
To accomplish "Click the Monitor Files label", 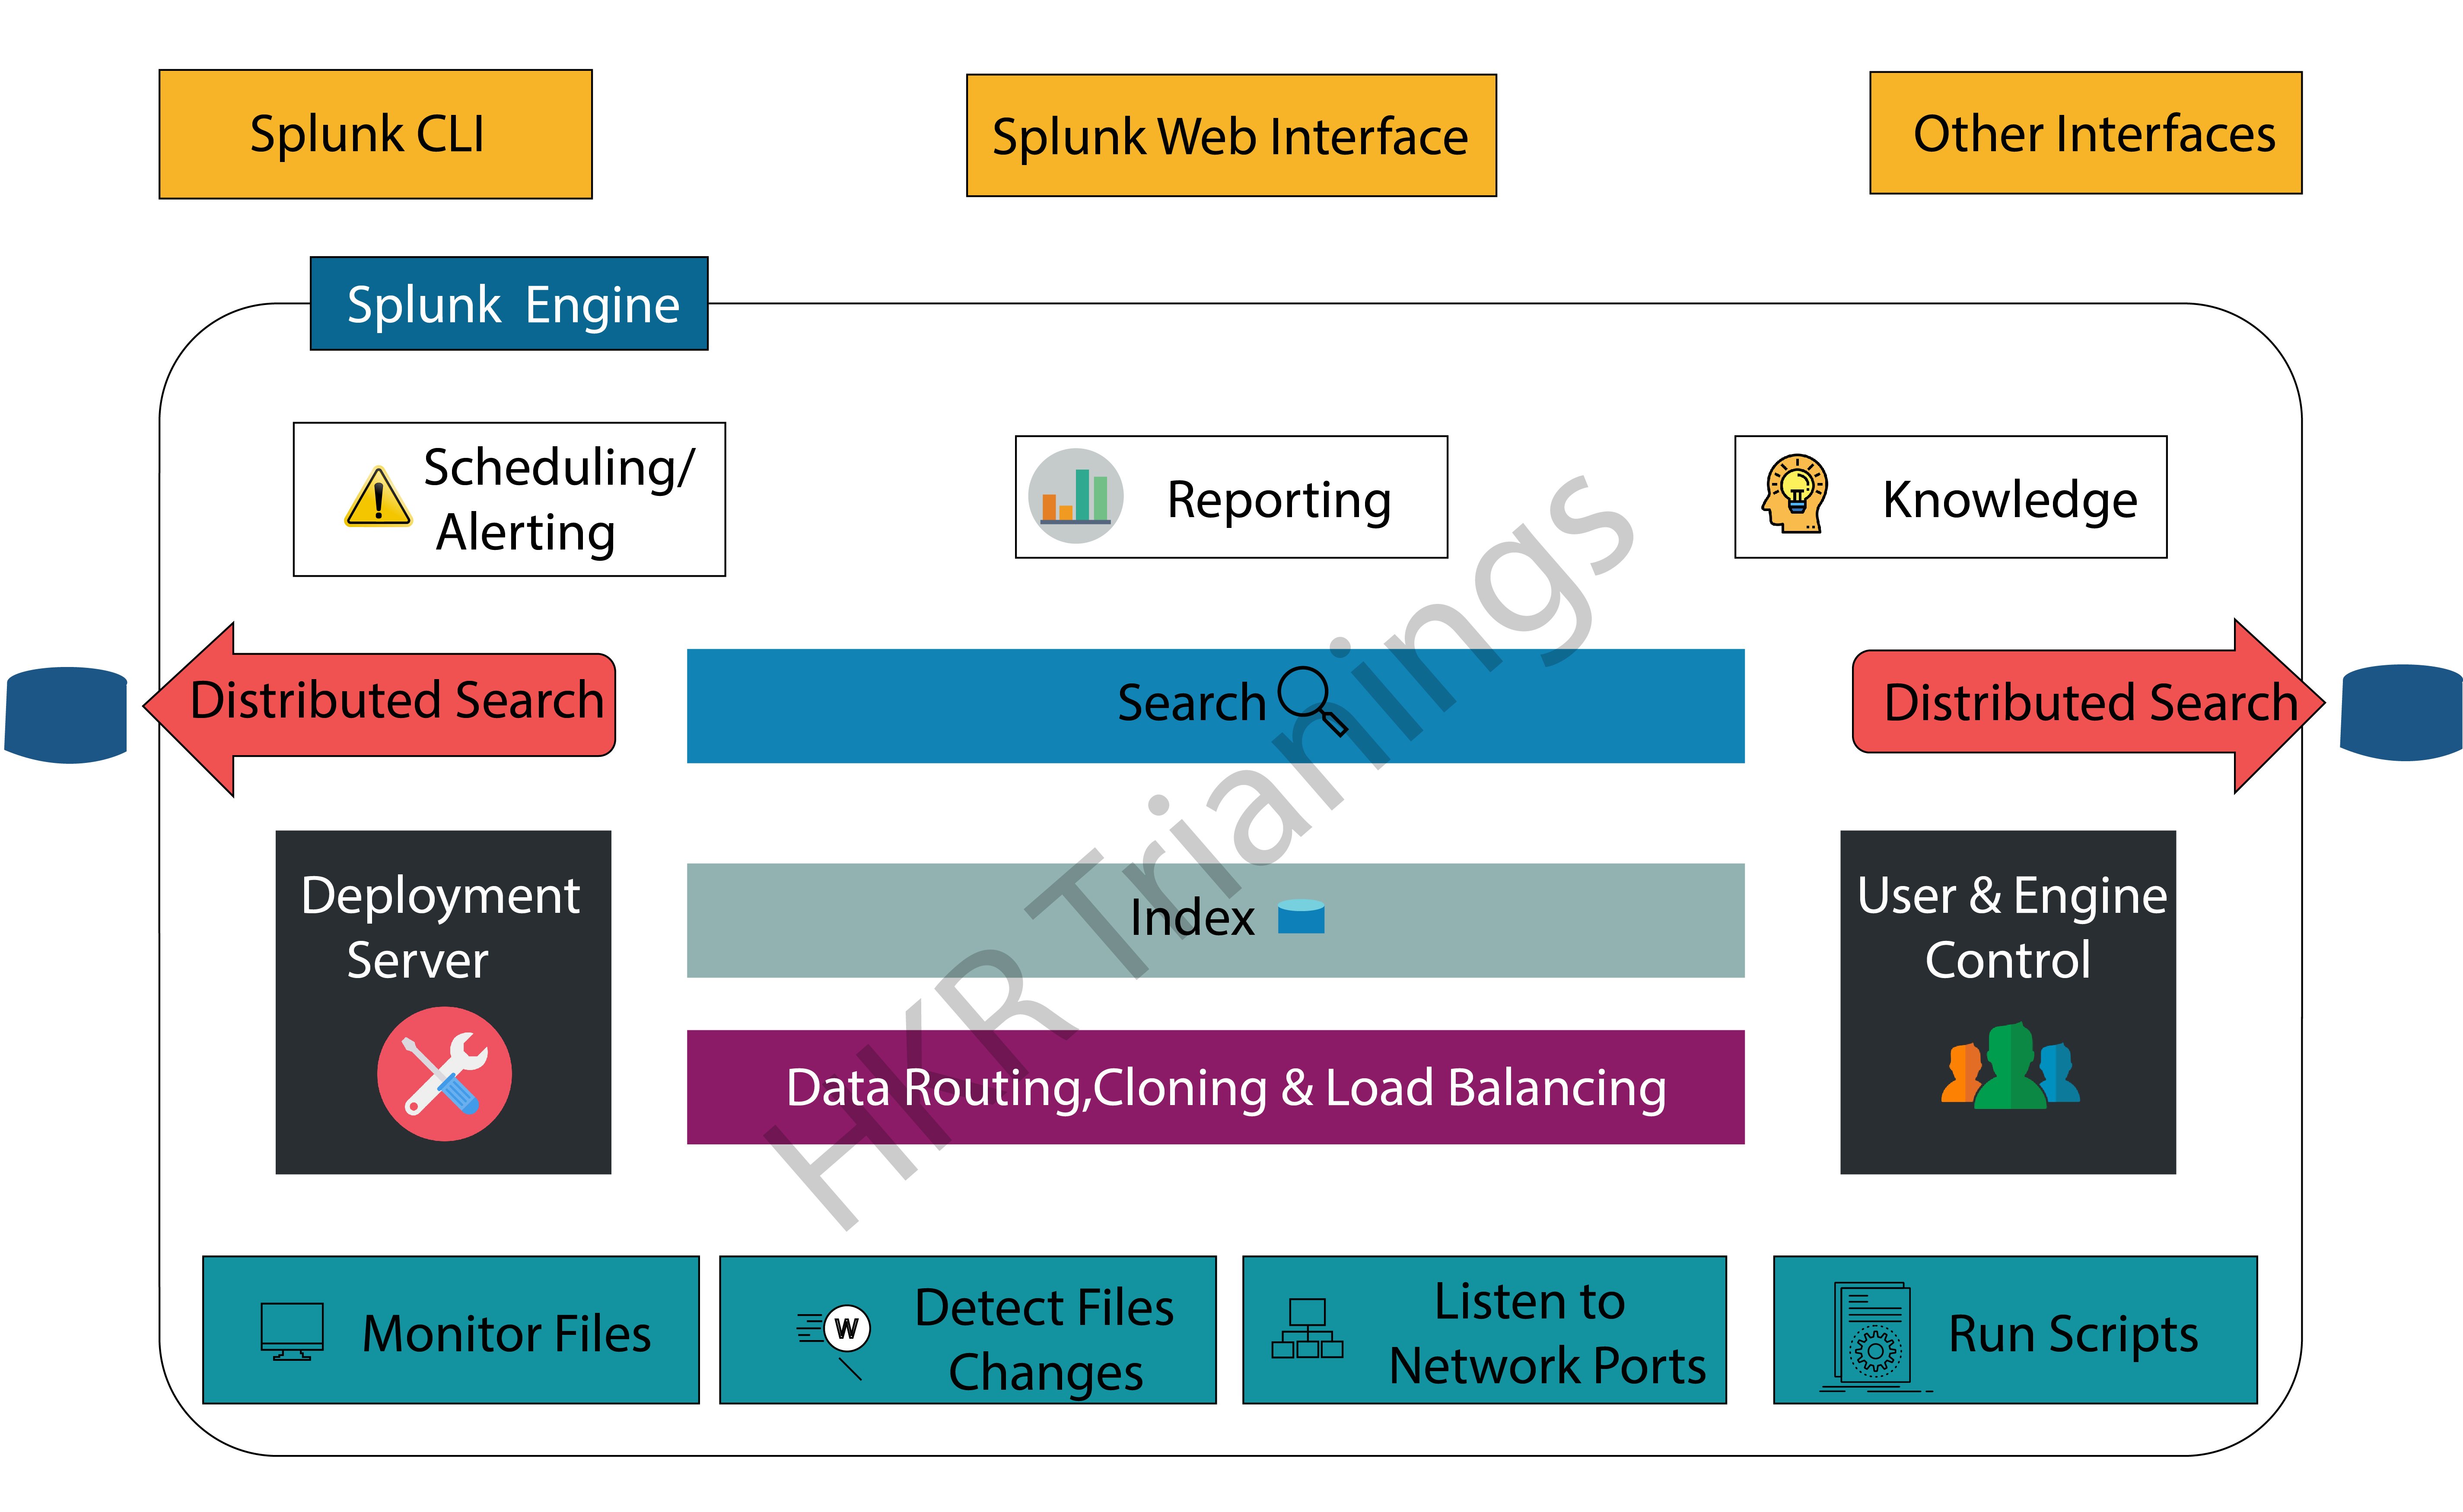I will pos(506,1334).
